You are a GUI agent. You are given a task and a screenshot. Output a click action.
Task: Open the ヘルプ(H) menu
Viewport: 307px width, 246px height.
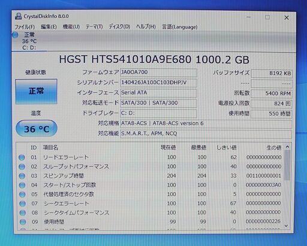coord(146,26)
